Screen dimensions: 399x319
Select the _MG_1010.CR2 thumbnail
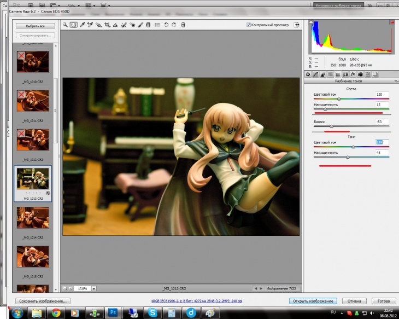(x=33, y=62)
